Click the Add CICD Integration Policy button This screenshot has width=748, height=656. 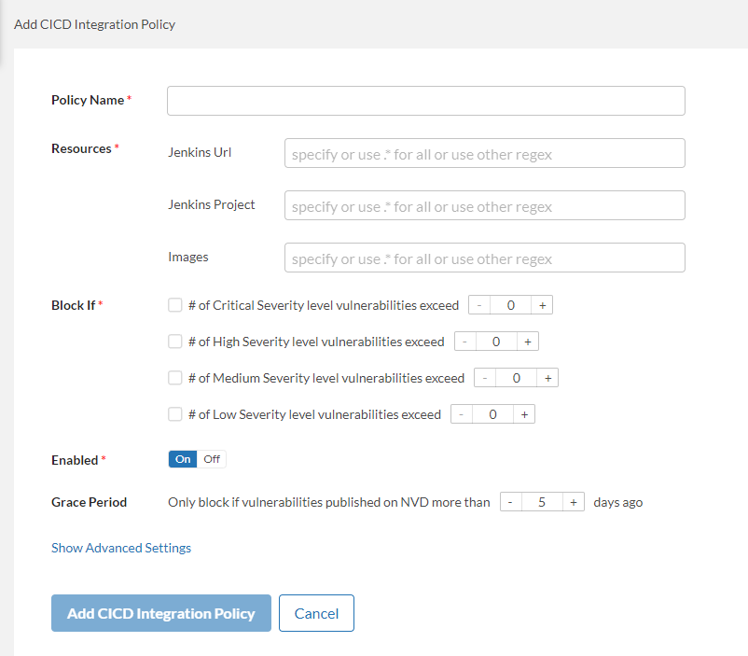pos(161,613)
